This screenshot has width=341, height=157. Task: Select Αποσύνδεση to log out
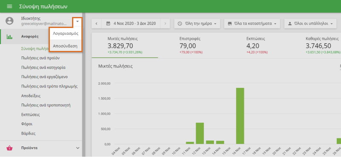click(x=66, y=46)
